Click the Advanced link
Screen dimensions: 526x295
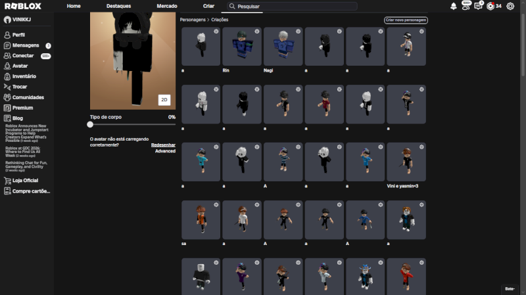(165, 151)
